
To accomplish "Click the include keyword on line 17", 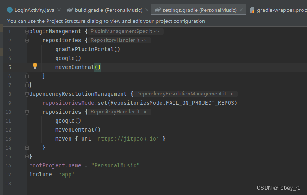I will [41, 174].
